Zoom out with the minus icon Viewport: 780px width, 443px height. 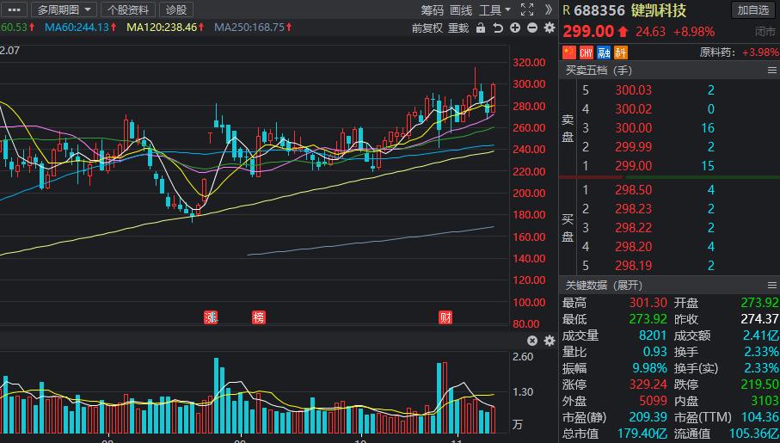coord(531,28)
